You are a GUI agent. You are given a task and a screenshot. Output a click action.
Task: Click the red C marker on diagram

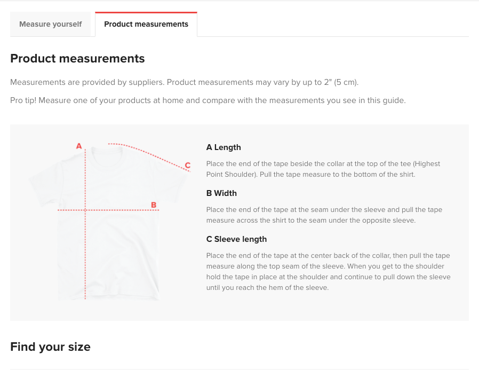point(188,165)
